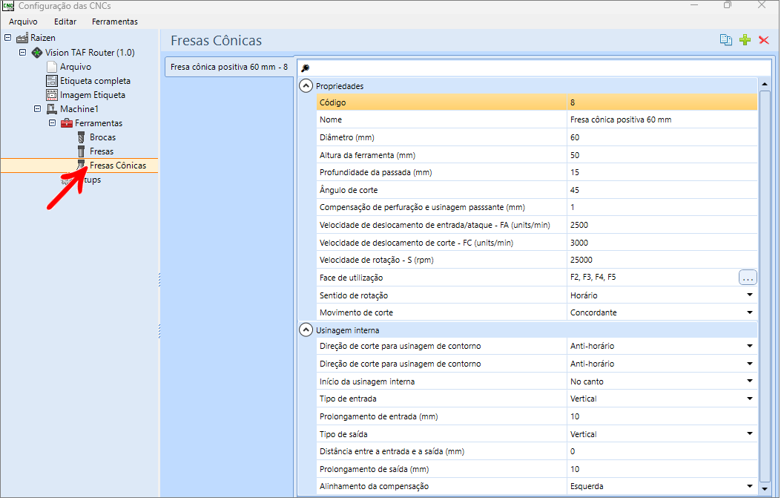781x498 pixels.
Task: Collapse the Raizen tree node
Action: (x=8, y=37)
